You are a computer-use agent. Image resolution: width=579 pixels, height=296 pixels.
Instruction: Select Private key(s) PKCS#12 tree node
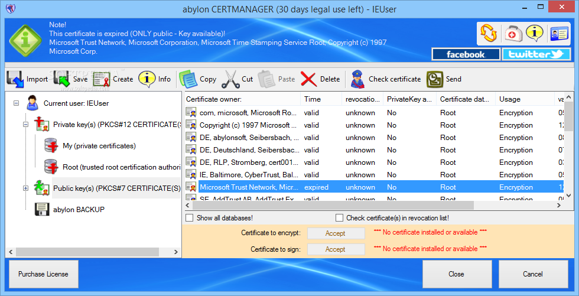point(117,125)
